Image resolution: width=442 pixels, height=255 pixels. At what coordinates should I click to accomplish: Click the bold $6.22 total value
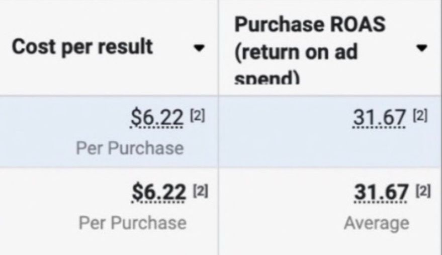pyautogui.click(x=159, y=192)
